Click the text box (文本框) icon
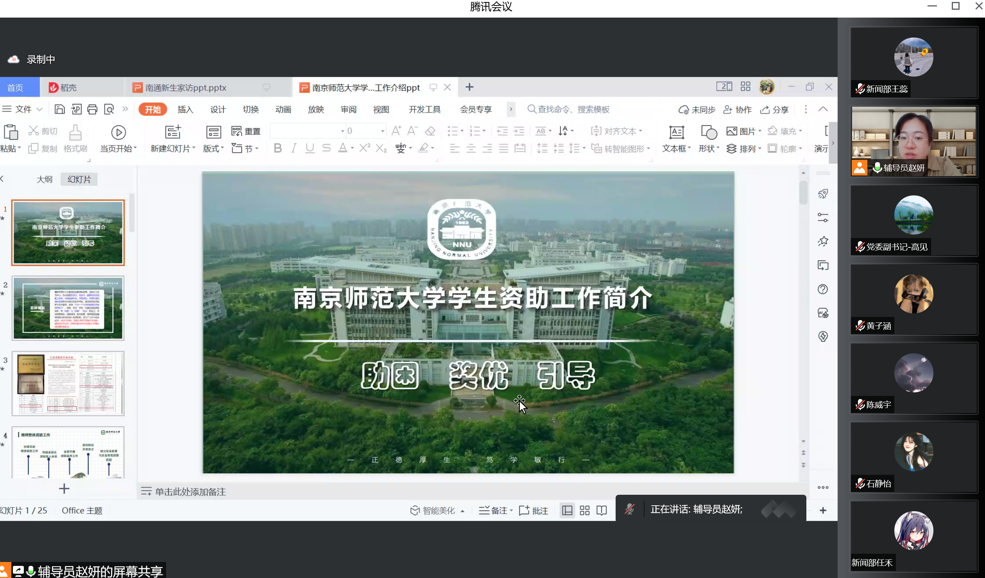 click(676, 132)
